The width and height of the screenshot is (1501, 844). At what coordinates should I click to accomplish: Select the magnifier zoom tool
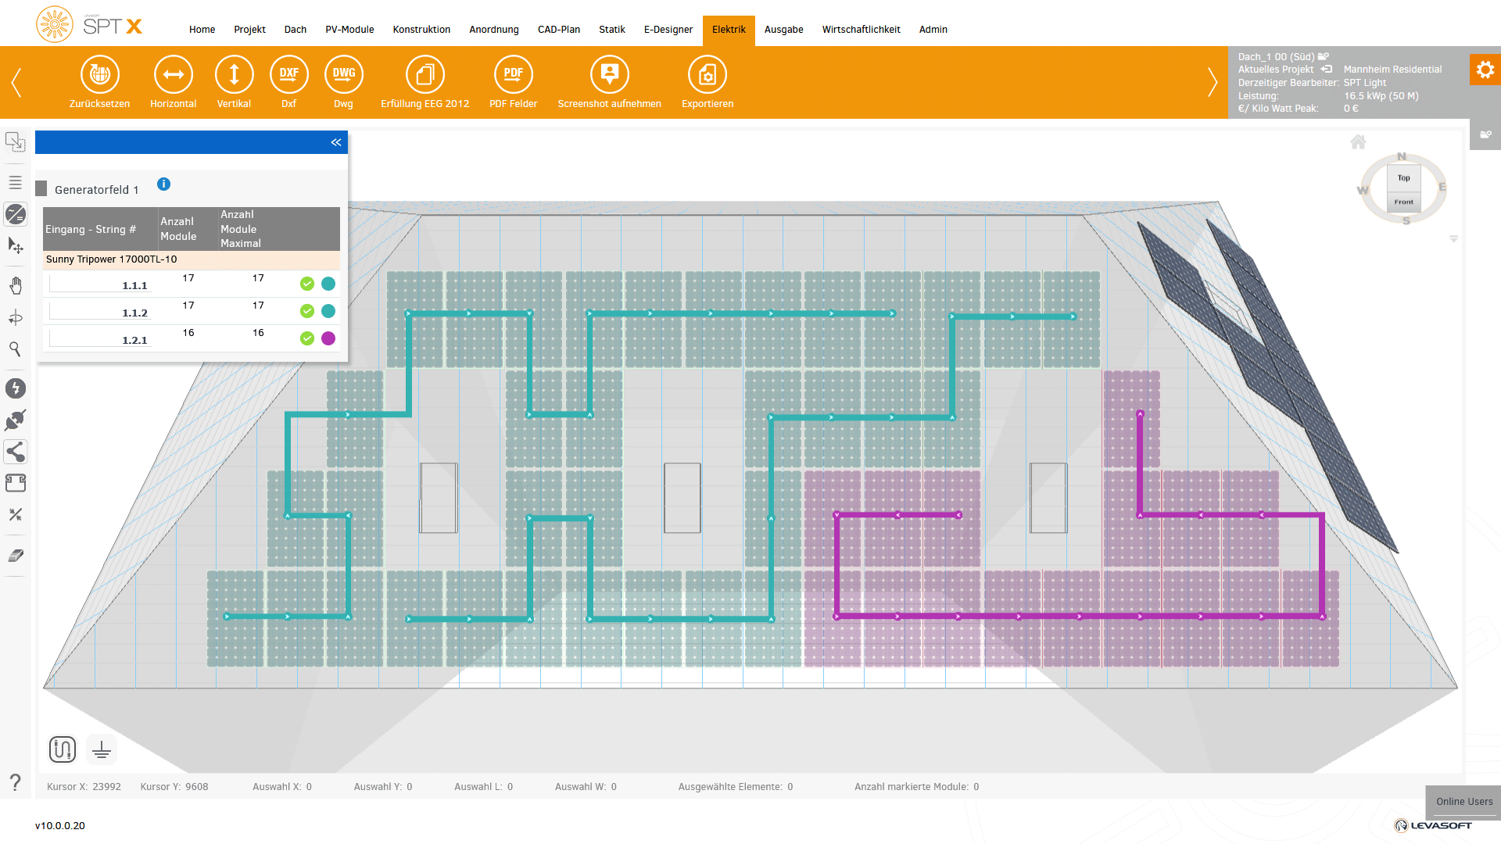(x=16, y=349)
